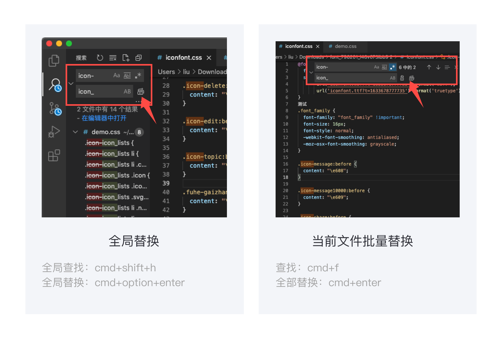Close iconfont.css tab in right window
The height and width of the screenshot is (339, 502).
pos(318,46)
